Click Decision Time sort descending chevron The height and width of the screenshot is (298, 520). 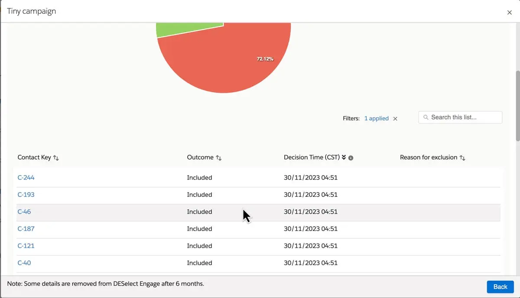pos(344,157)
